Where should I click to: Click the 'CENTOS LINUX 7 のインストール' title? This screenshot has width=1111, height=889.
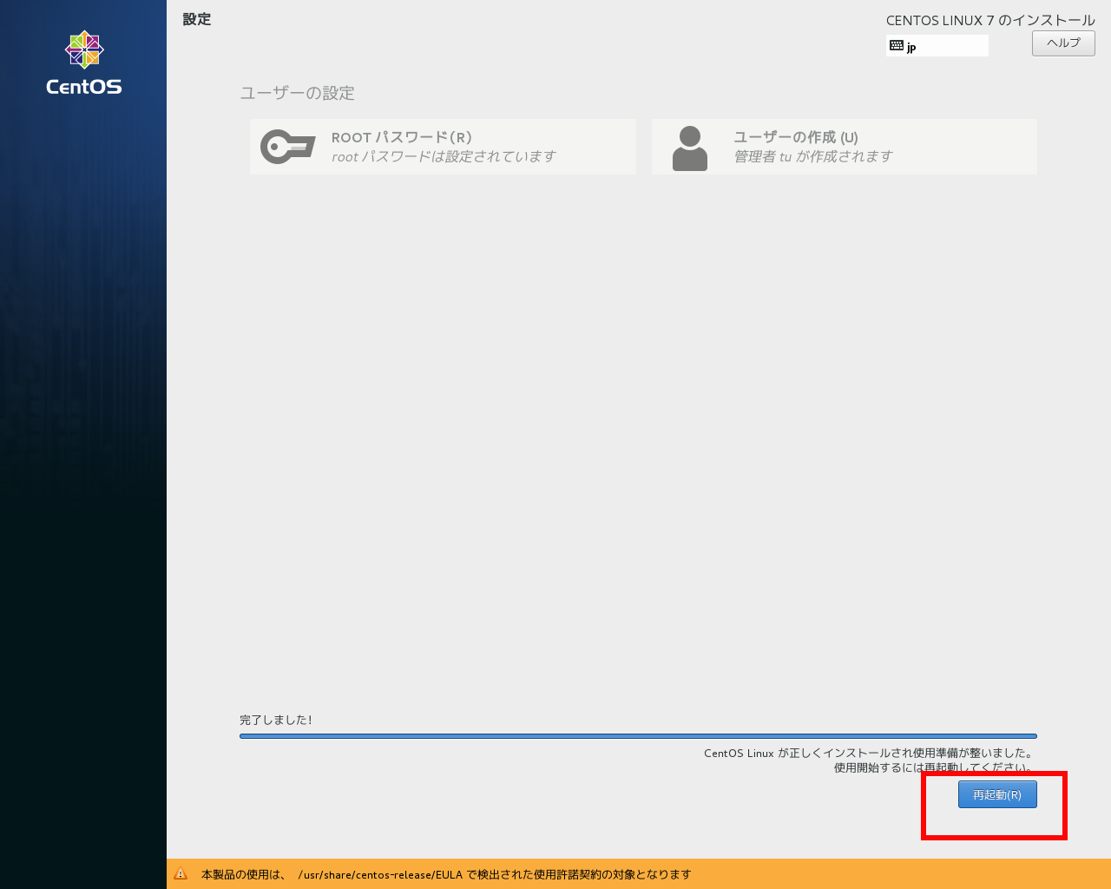tap(989, 20)
